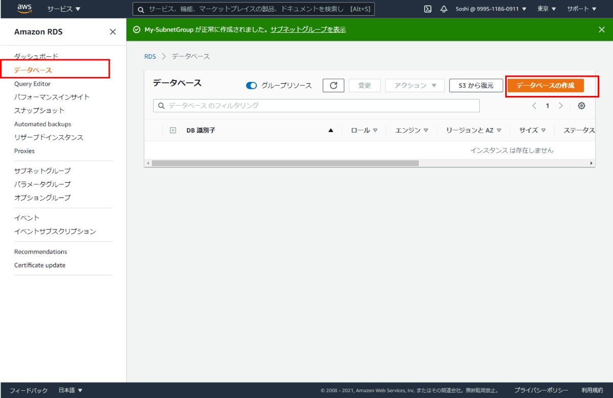Sort by サイズ column
Viewport: 613px width, 398px height.
click(x=532, y=131)
